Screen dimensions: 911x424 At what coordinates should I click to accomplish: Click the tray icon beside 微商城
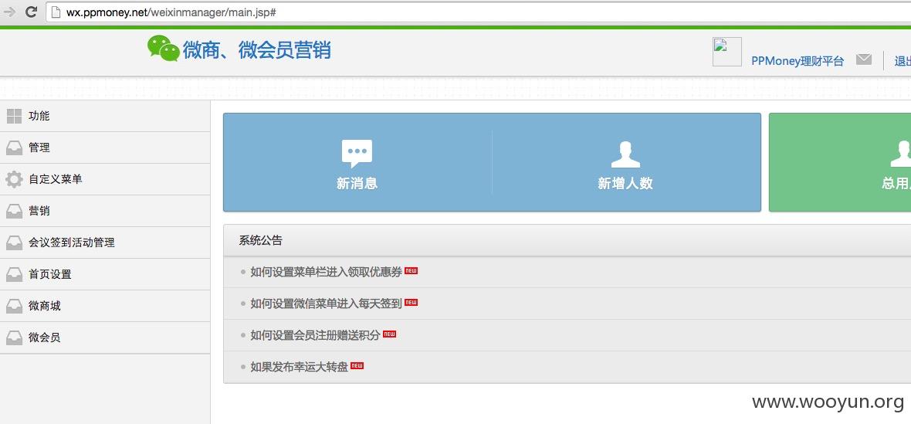(x=14, y=307)
